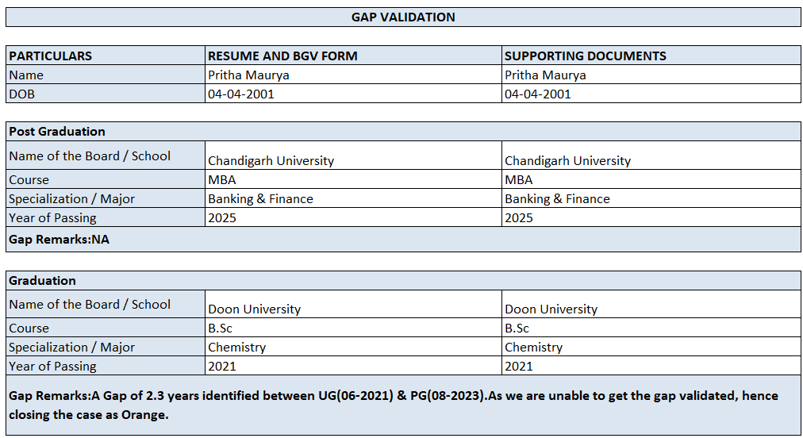Select the 2.3 years gap remarks cell
803x438 pixels.
403,405
